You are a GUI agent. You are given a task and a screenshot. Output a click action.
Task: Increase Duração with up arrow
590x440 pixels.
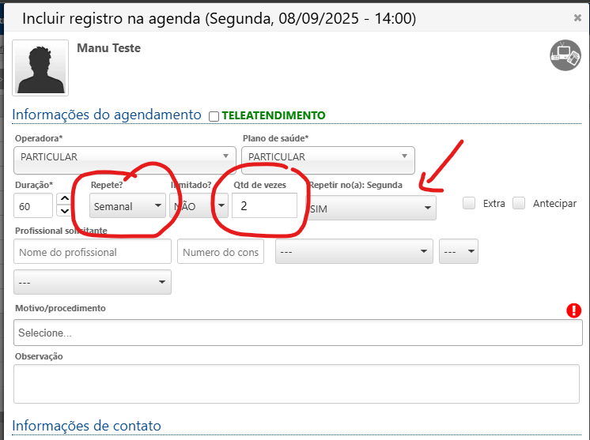click(x=65, y=199)
